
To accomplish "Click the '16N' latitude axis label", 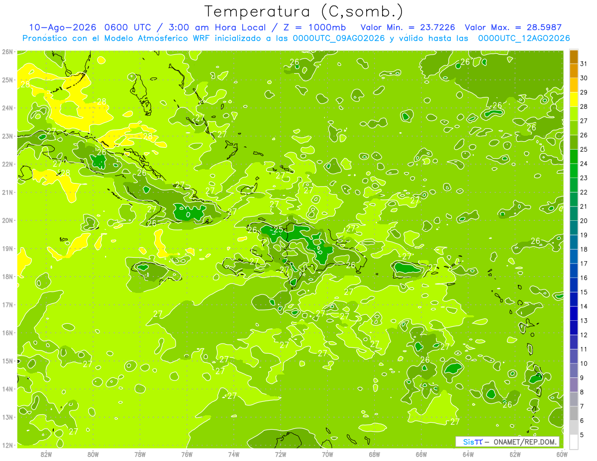I will point(7,333).
